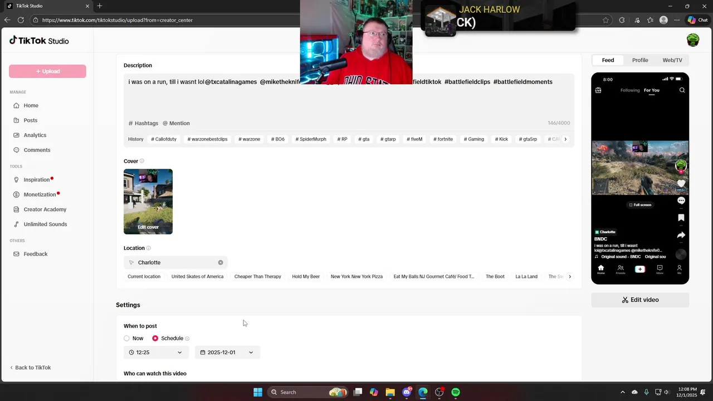The image size is (713, 401).
Task: Click the bookmark icon in the phone preview
Action: tap(681, 218)
